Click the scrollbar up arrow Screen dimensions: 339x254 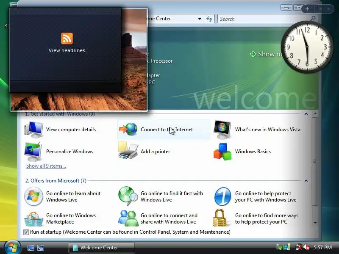315,114
